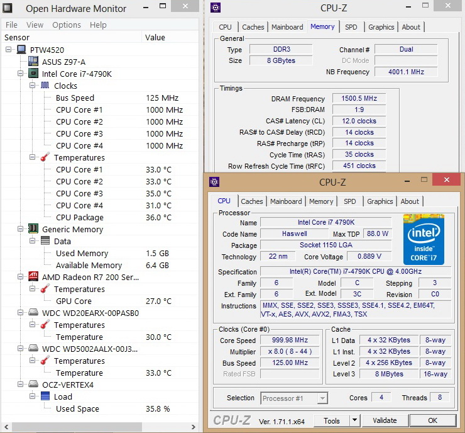This screenshot has height=433, width=465.
Task: Collapse the OCZ-VERTEX4 node
Action: tap(20, 385)
